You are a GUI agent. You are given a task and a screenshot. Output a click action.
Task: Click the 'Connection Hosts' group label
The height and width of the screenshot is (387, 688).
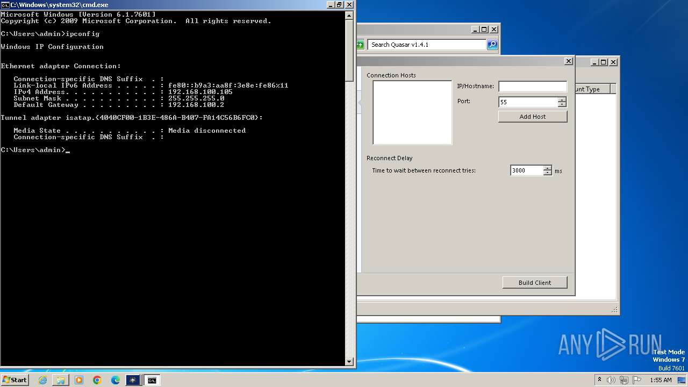[391, 75]
